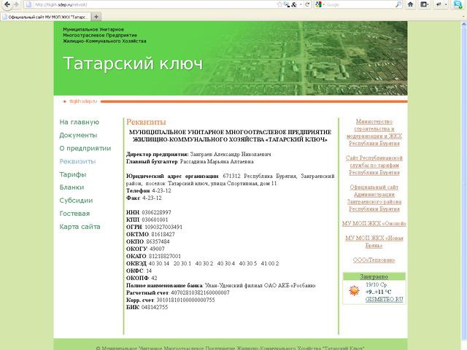
Task: Click the 'Татарский ключ' banner title
Action: click(x=133, y=63)
